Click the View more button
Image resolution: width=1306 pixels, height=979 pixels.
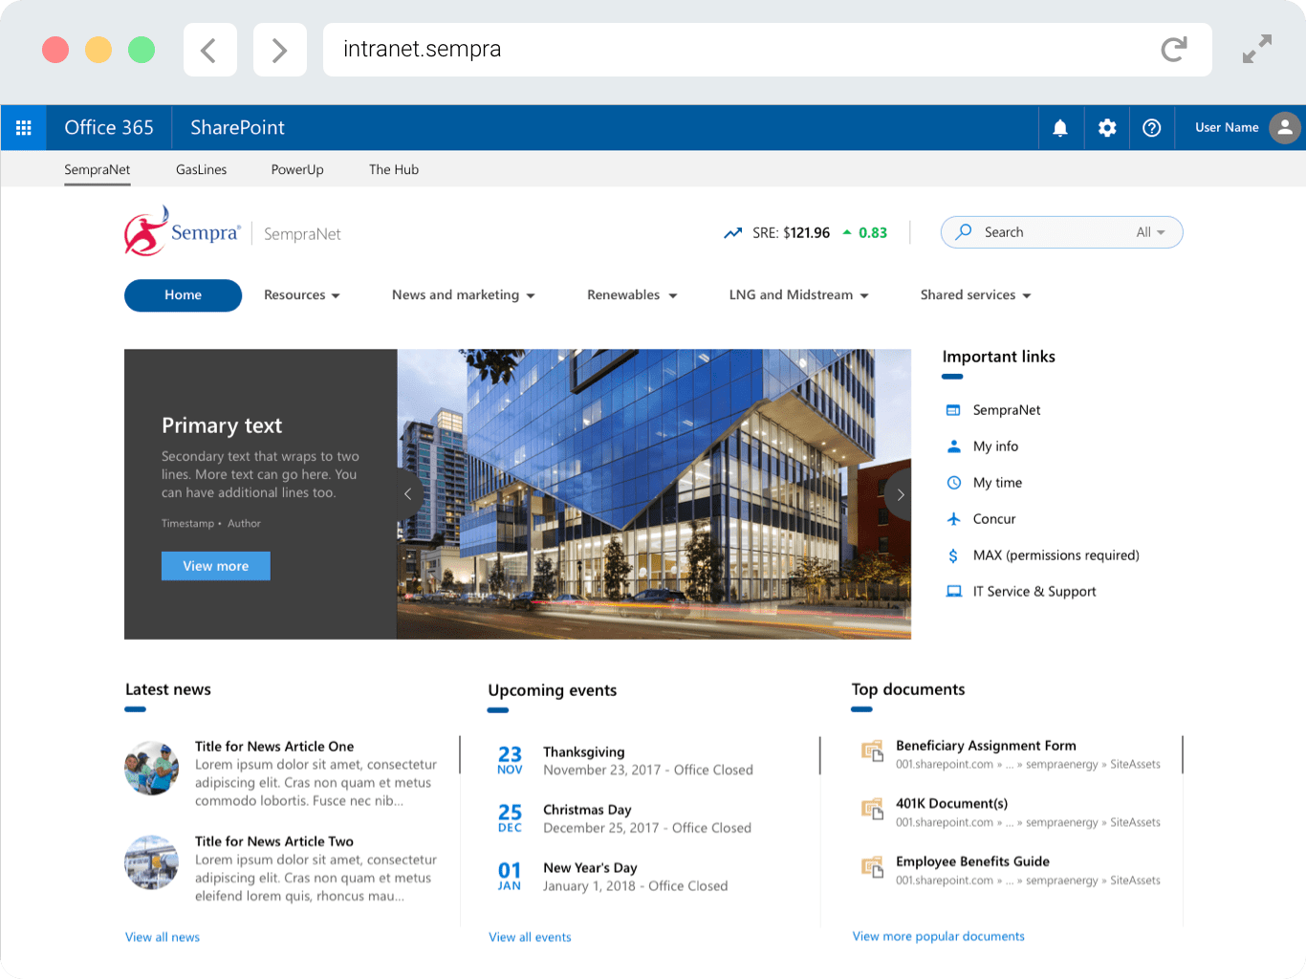[216, 566]
